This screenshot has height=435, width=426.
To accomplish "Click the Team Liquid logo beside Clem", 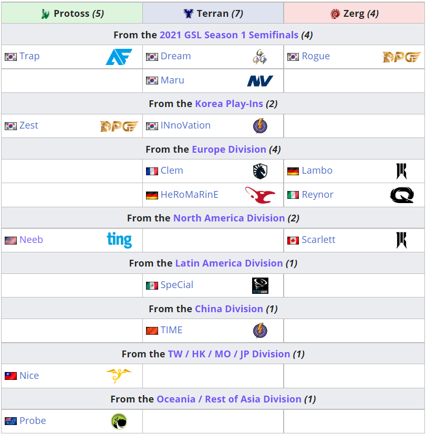I will coord(260,171).
